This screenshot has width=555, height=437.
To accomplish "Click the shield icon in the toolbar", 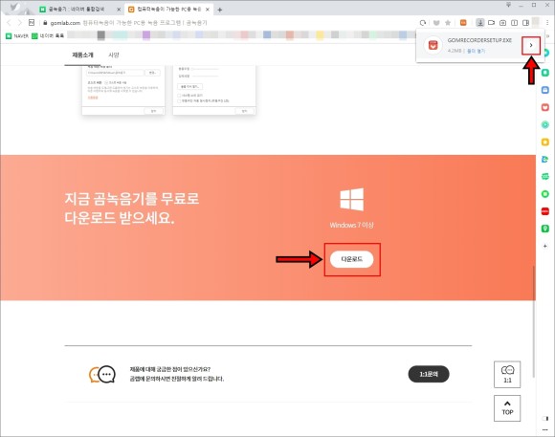I will pyautogui.click(x=436, y=23).
